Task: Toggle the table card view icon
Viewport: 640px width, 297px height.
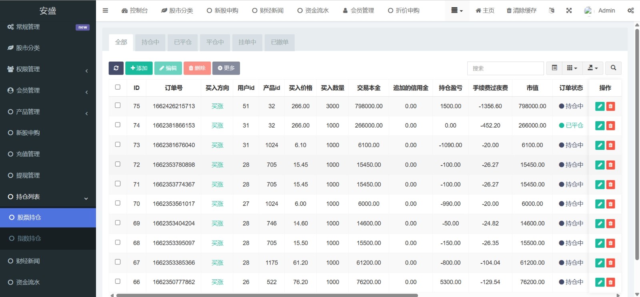Action: [x=554, y=68]
